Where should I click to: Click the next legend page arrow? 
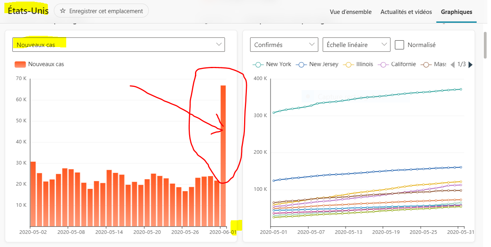470,65
